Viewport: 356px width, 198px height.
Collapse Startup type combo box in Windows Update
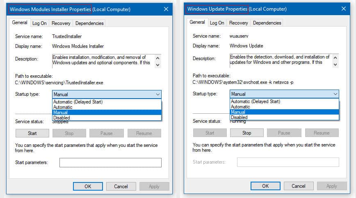[284, 94]
